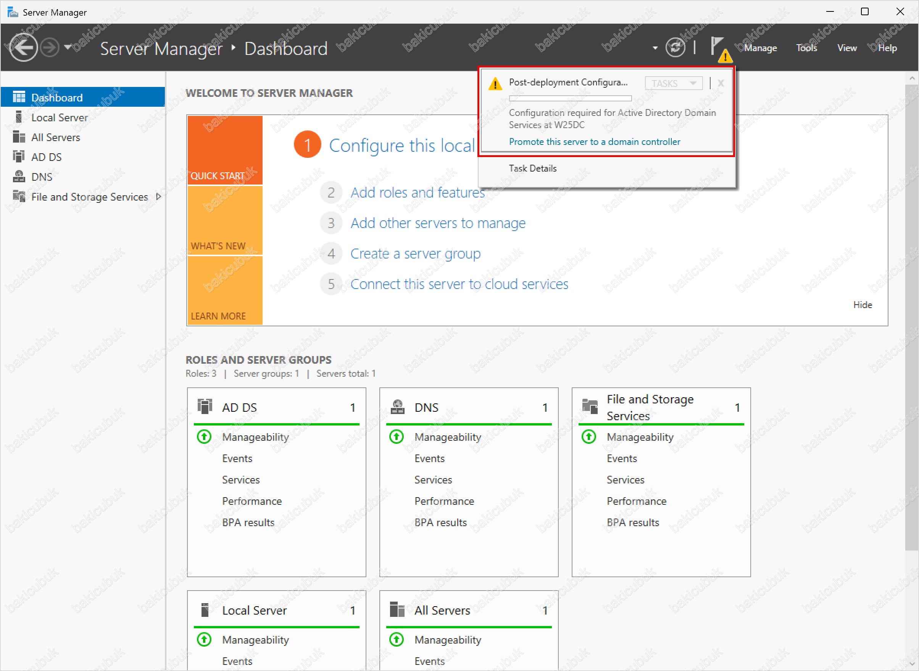Click the All Servers tile icon
The height and width of the screenshot is (671, 919).
pyautogui.click(x=397, y=610)
